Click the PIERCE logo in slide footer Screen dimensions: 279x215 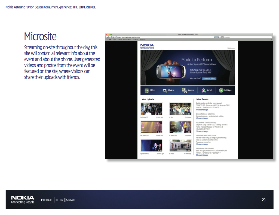47,200
